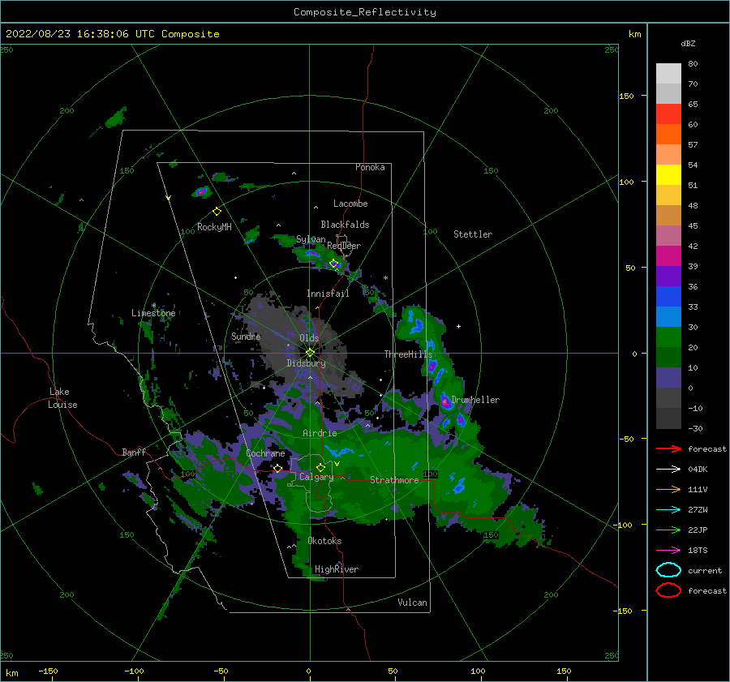Pick the cyan 27ZW arrow symbol
730x682 pixels.
[668, 510]
